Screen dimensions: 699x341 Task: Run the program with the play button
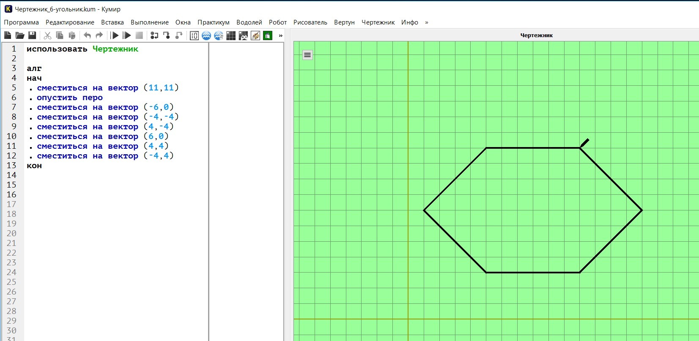click(115, 35)
